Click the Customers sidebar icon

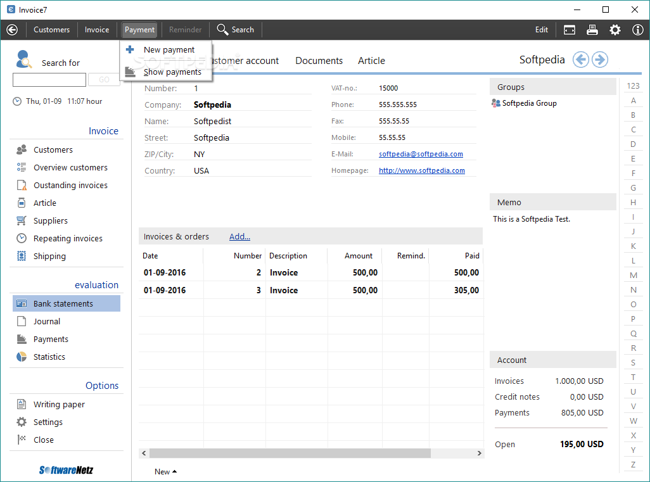click(x=22, y=149)
